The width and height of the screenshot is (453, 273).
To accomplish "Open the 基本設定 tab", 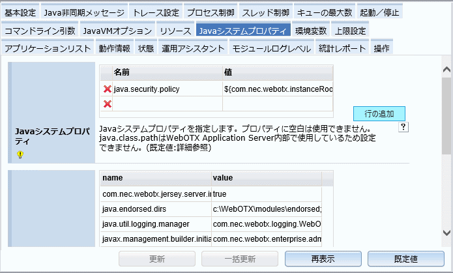I will coord(20,12).
